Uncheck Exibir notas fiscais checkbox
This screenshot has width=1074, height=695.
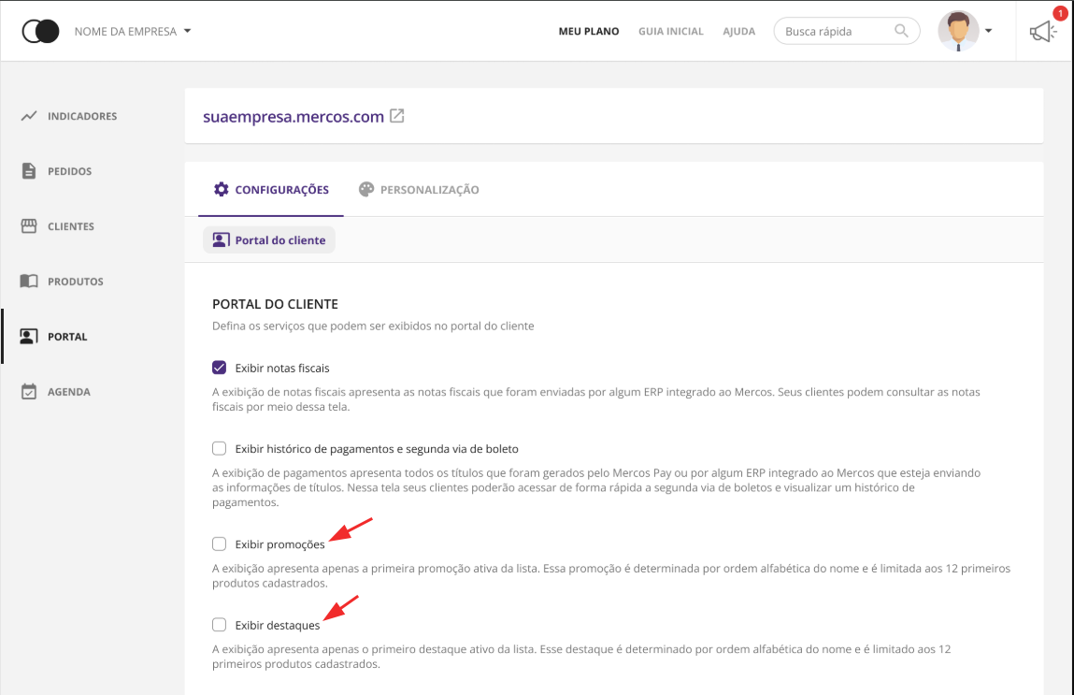pyautogui.click(x=220, y=368)
